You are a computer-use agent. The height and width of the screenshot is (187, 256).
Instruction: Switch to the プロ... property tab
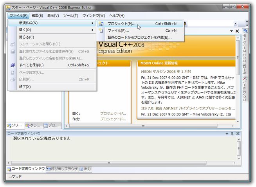(x=52, y=125)
